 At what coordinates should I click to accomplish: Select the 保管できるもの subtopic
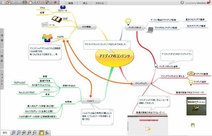click(69, 86)
